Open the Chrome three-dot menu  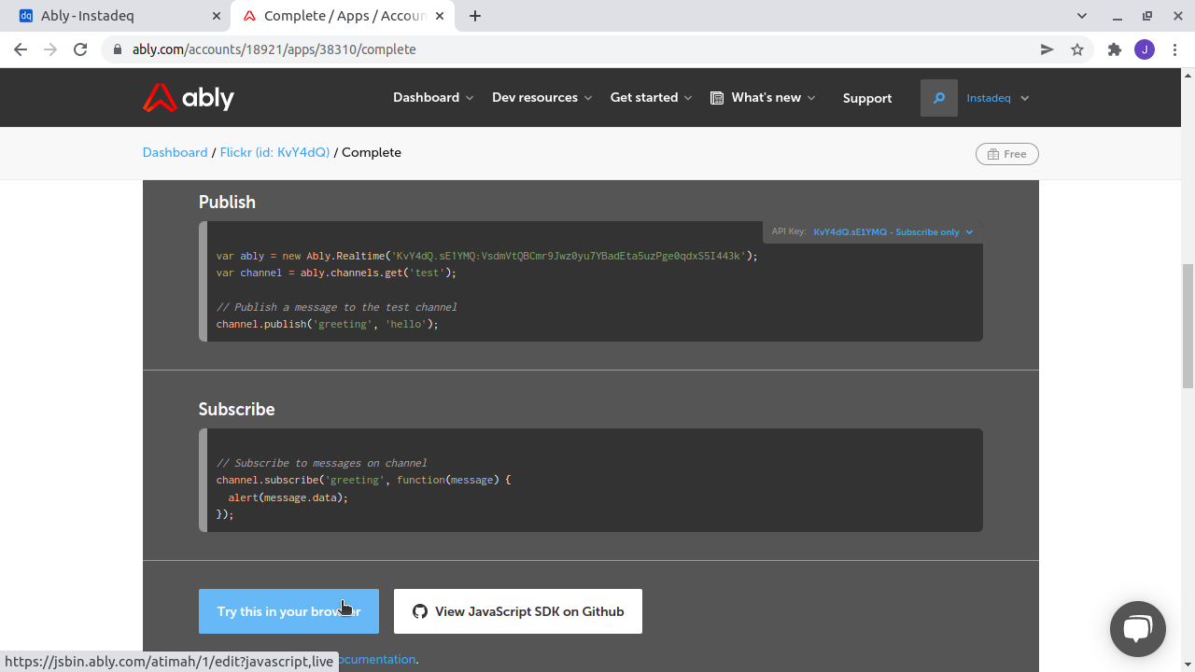point(1174,49)
